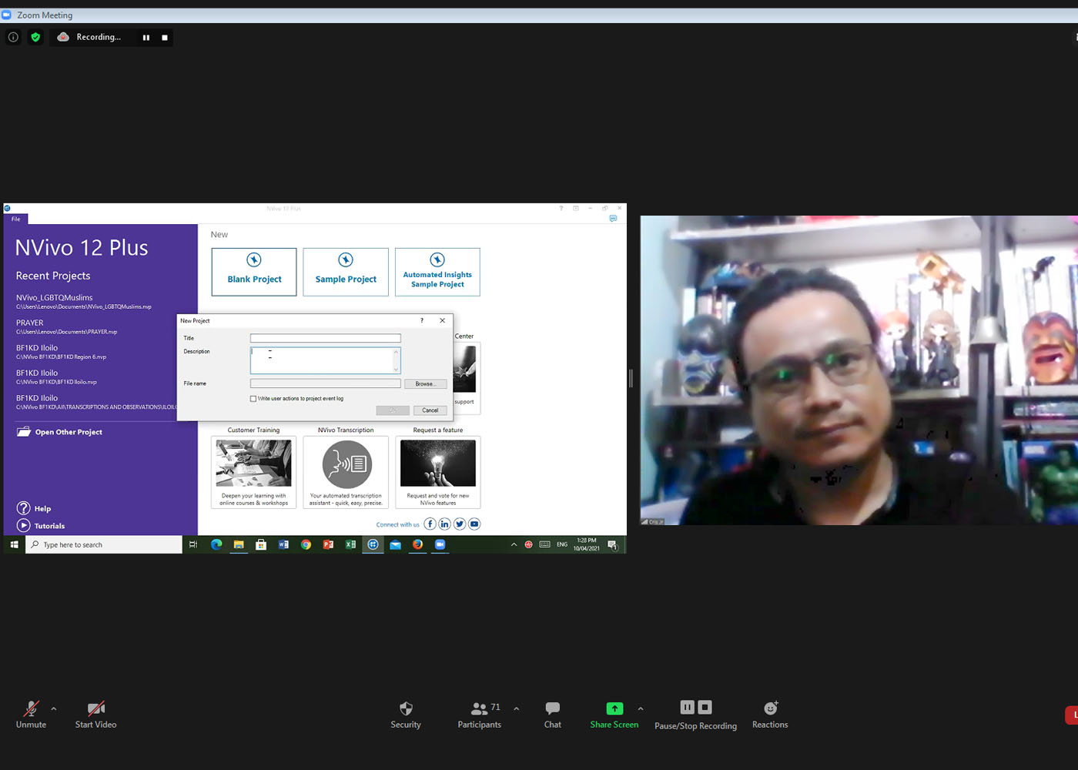
Task: Open NVivo Facebook page icon
Action: [x=430, y=524]
